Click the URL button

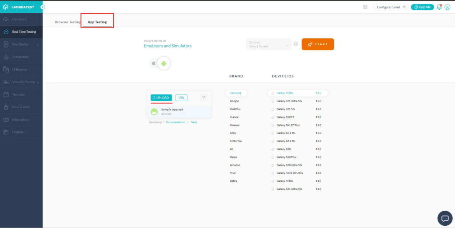coord(181,98)
